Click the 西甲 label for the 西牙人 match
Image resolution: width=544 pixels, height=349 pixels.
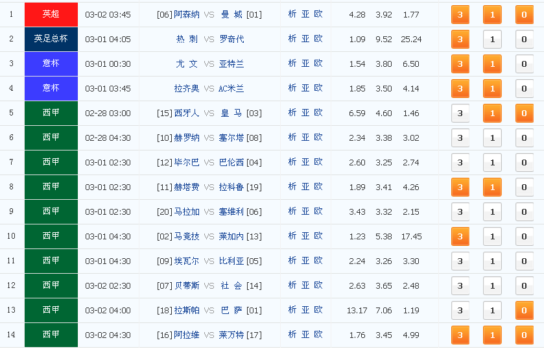pos(51,113)
